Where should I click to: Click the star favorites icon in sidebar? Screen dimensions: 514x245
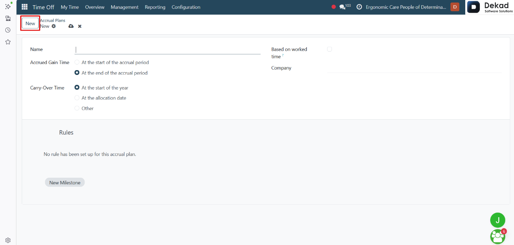coord(8,42)
